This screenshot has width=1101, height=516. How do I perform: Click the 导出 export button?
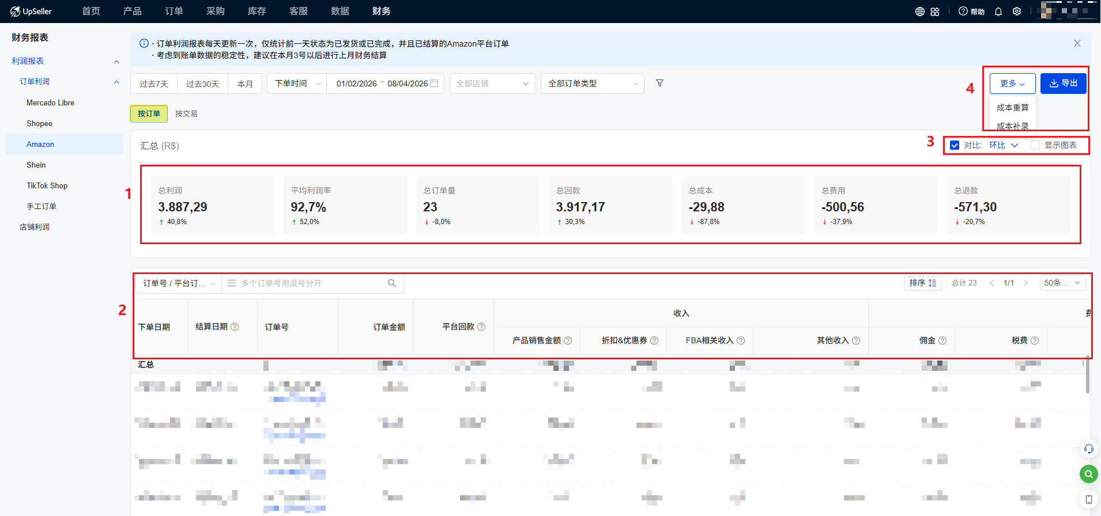1063,84
